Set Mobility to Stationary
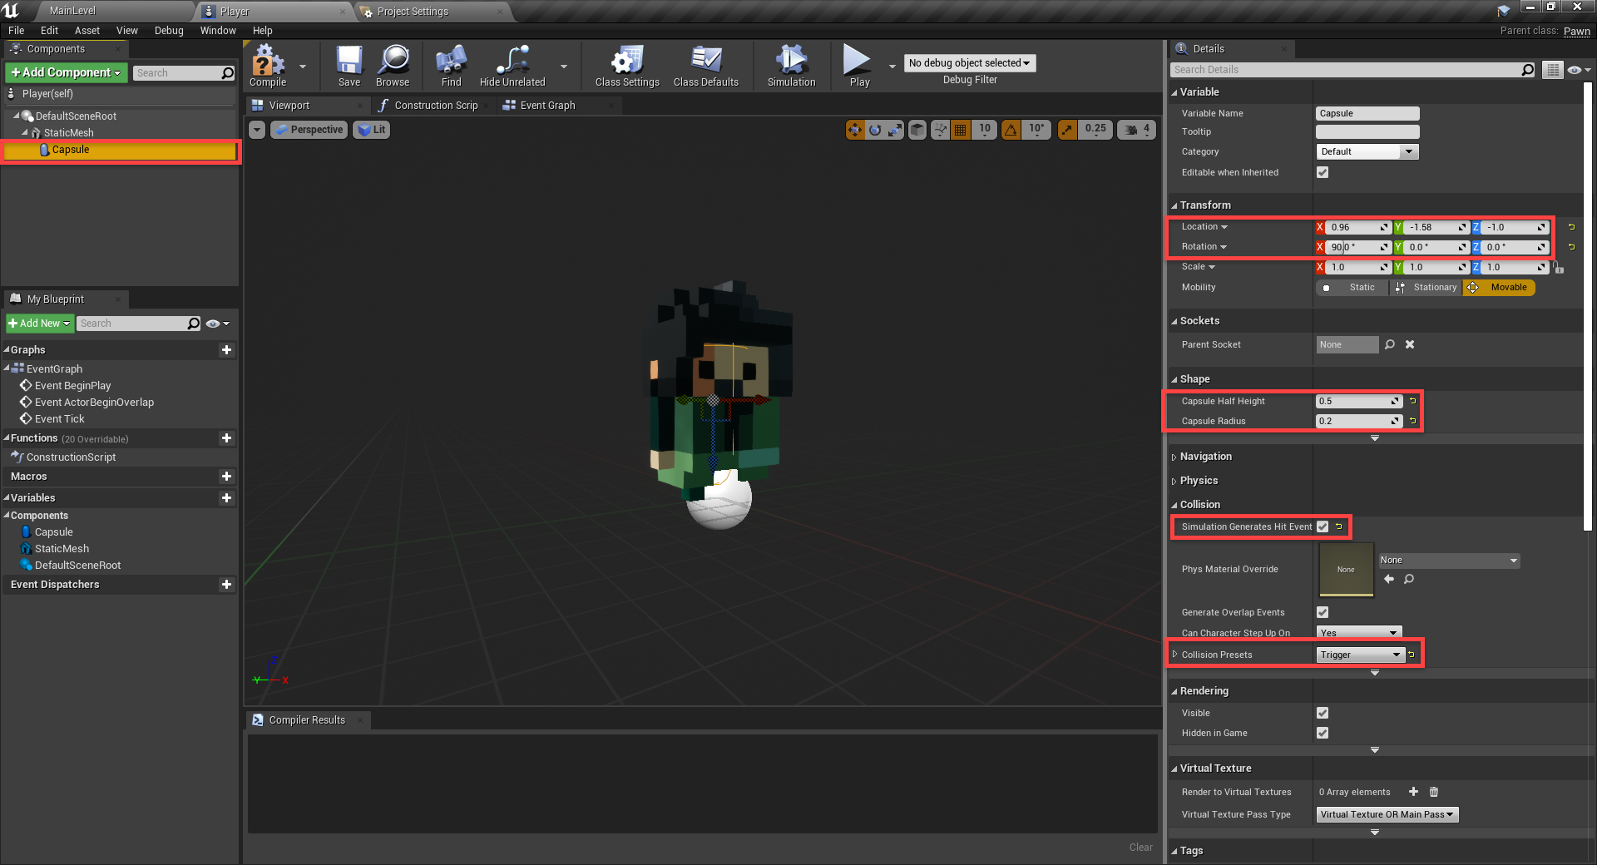1597x865 pixels. click(1426, 288)
